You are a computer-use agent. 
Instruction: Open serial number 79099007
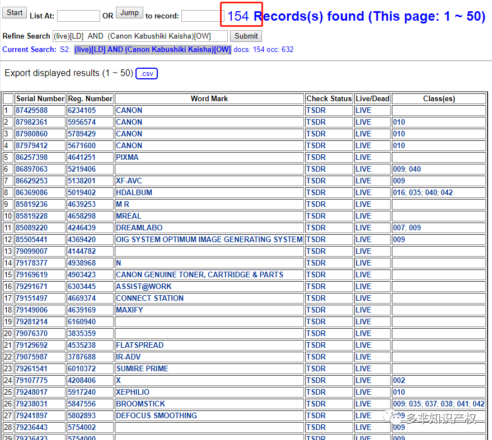(32, 252)
